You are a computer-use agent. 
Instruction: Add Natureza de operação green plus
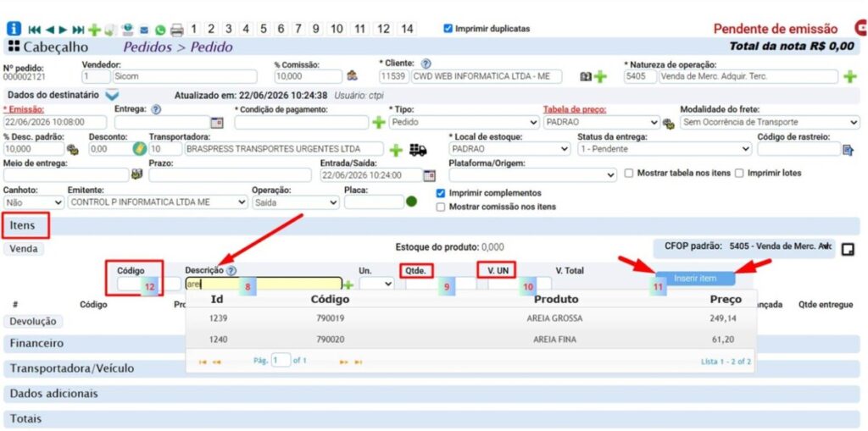pos(849,76)
